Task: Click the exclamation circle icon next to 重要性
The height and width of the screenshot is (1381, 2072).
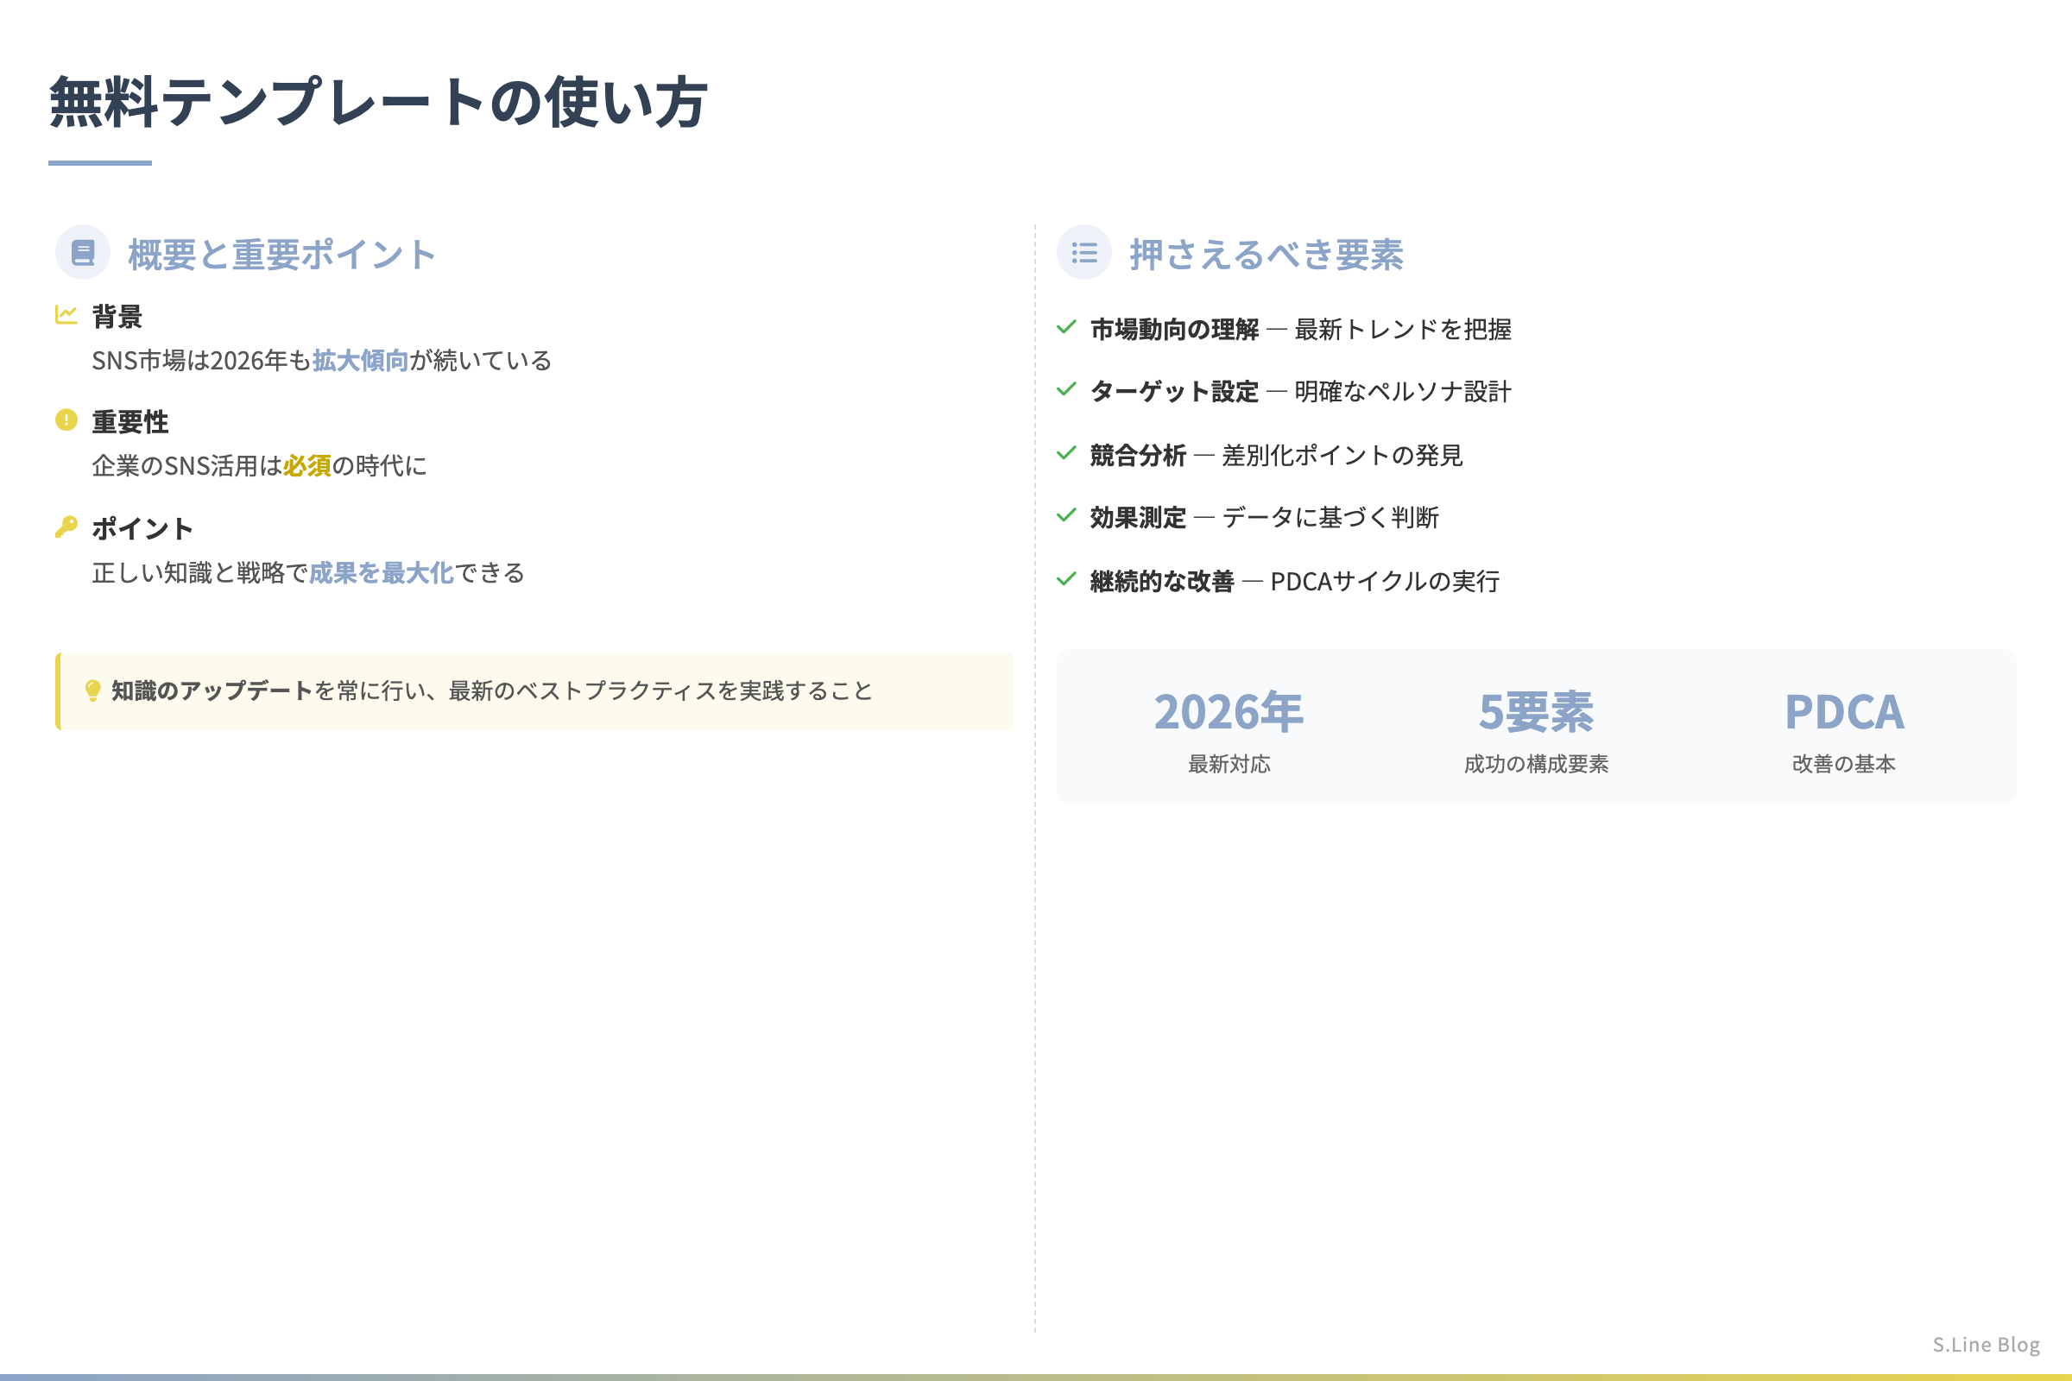Action: coord(66,419)
